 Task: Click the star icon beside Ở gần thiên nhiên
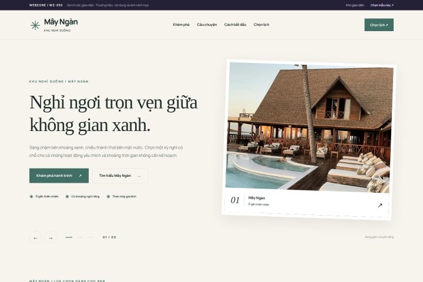31,196
